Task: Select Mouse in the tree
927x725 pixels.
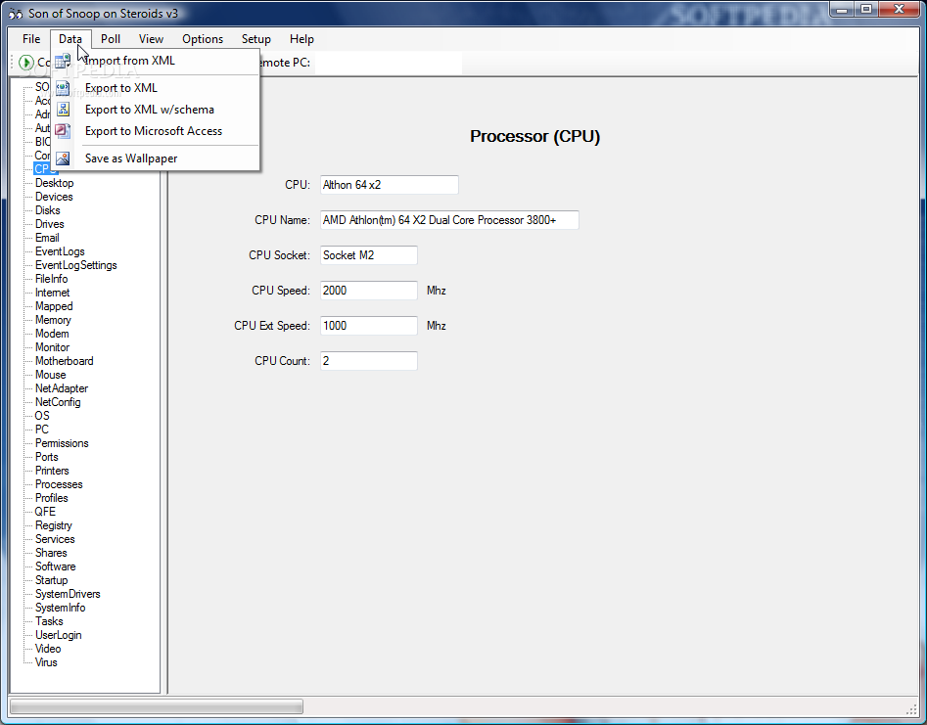Action: tap(50, 375)
